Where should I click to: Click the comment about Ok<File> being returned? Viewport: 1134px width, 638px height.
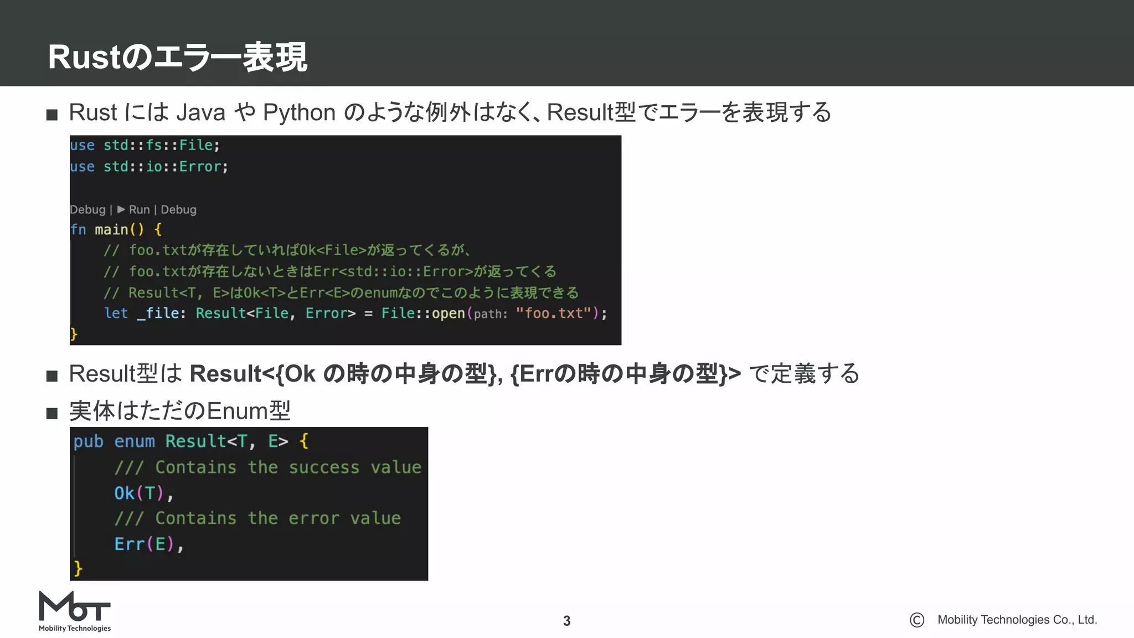[287, 250]
